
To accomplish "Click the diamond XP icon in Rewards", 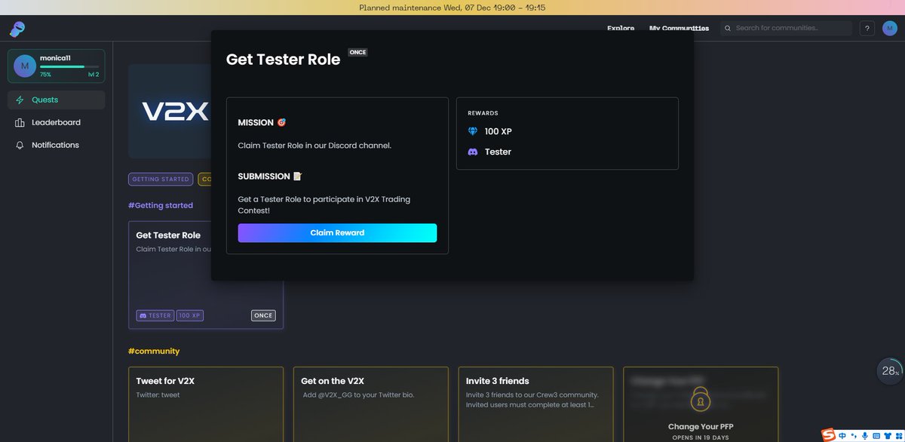I will (473, 131).
